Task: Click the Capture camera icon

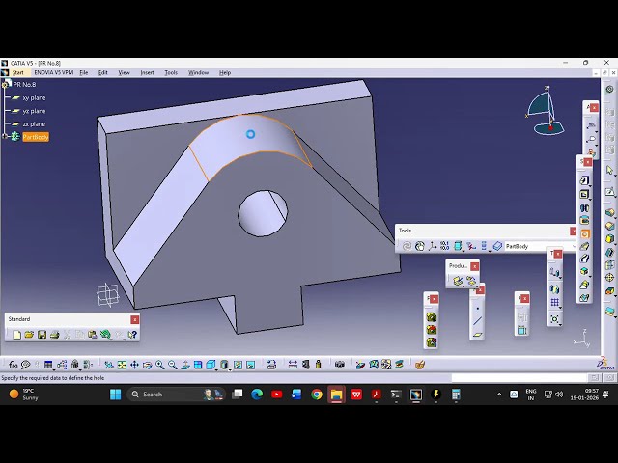Action: (x=339, y=365)
